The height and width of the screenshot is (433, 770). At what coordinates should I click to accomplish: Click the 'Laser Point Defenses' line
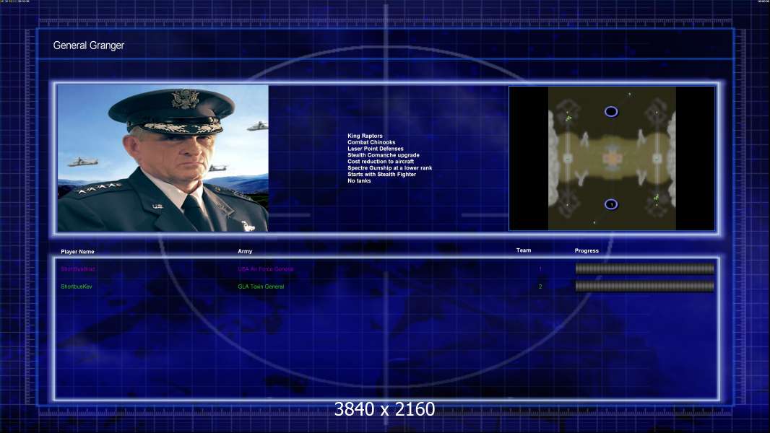click(376, 149)
